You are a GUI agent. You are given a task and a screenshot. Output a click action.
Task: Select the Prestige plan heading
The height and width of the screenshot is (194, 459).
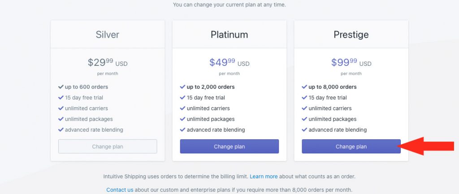pos(351,34)
